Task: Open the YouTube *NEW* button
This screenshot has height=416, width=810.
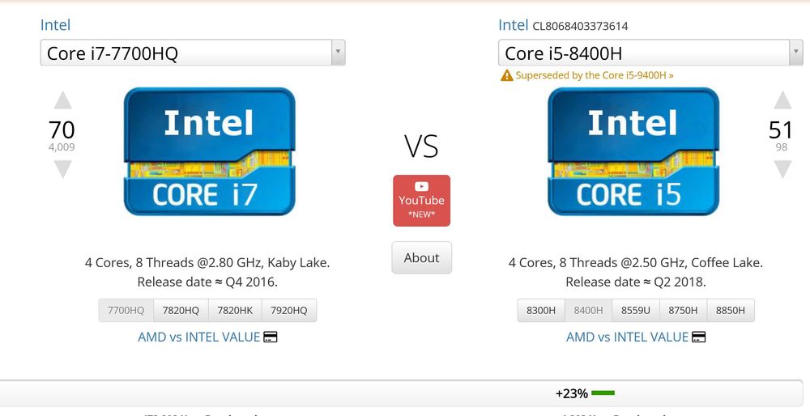Action: (421, 201)
